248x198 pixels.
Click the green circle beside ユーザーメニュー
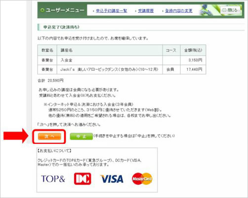(42, 10)
